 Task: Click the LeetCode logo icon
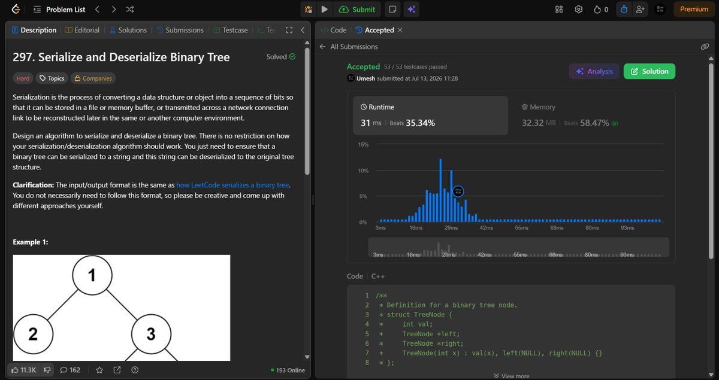pyautogui.click(x=16, y=9)
